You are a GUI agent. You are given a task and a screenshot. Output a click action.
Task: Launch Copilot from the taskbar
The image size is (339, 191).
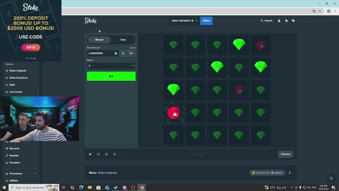pyautogui.click(x=73, y=188)
